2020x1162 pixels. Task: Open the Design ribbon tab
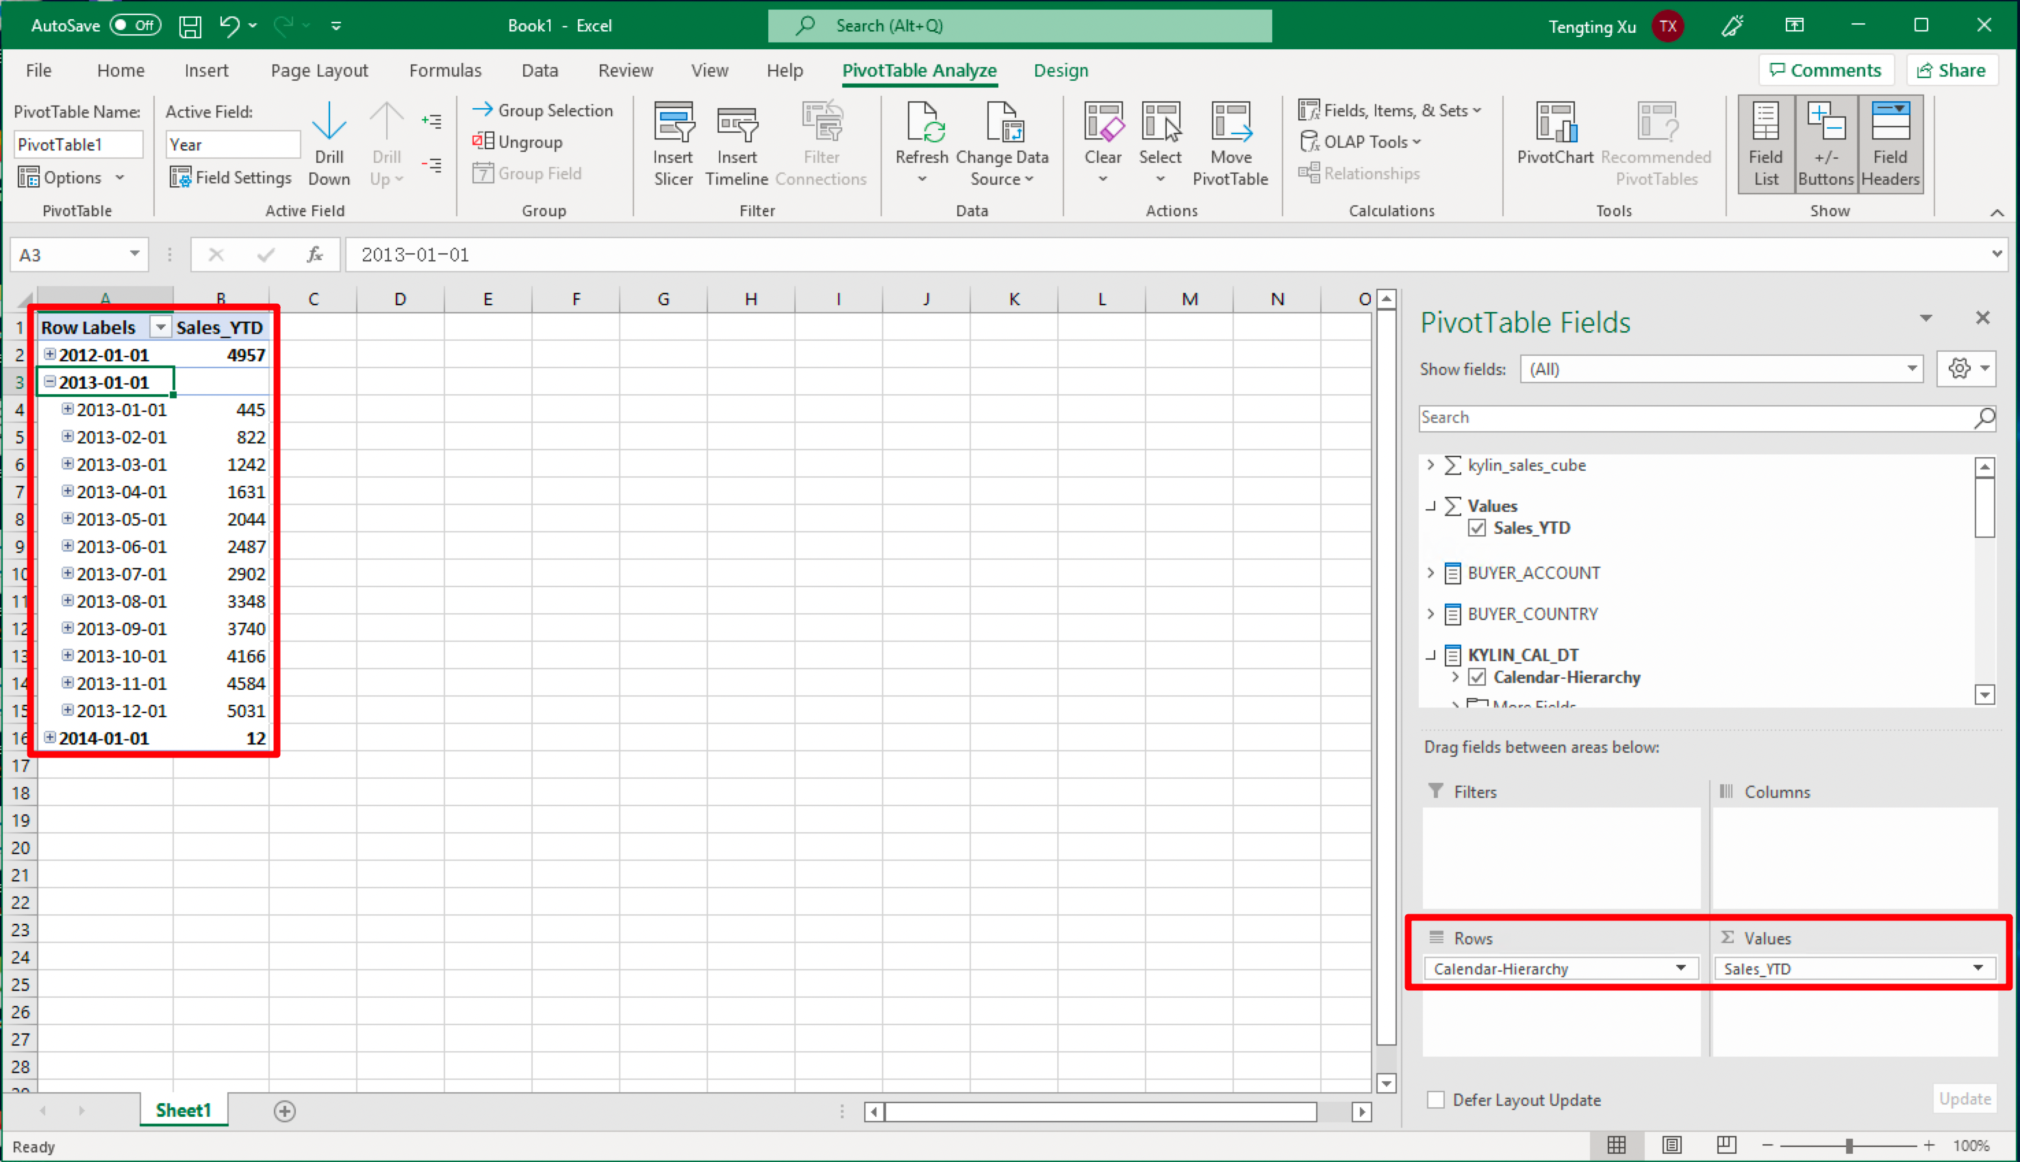[1061, 69]
